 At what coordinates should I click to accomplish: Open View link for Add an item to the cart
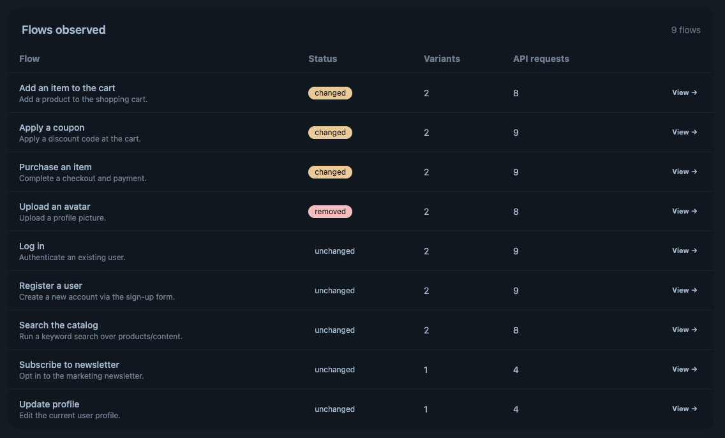[x=684, y=92]
